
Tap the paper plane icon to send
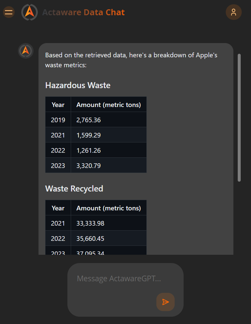click(x=165, y=302)
